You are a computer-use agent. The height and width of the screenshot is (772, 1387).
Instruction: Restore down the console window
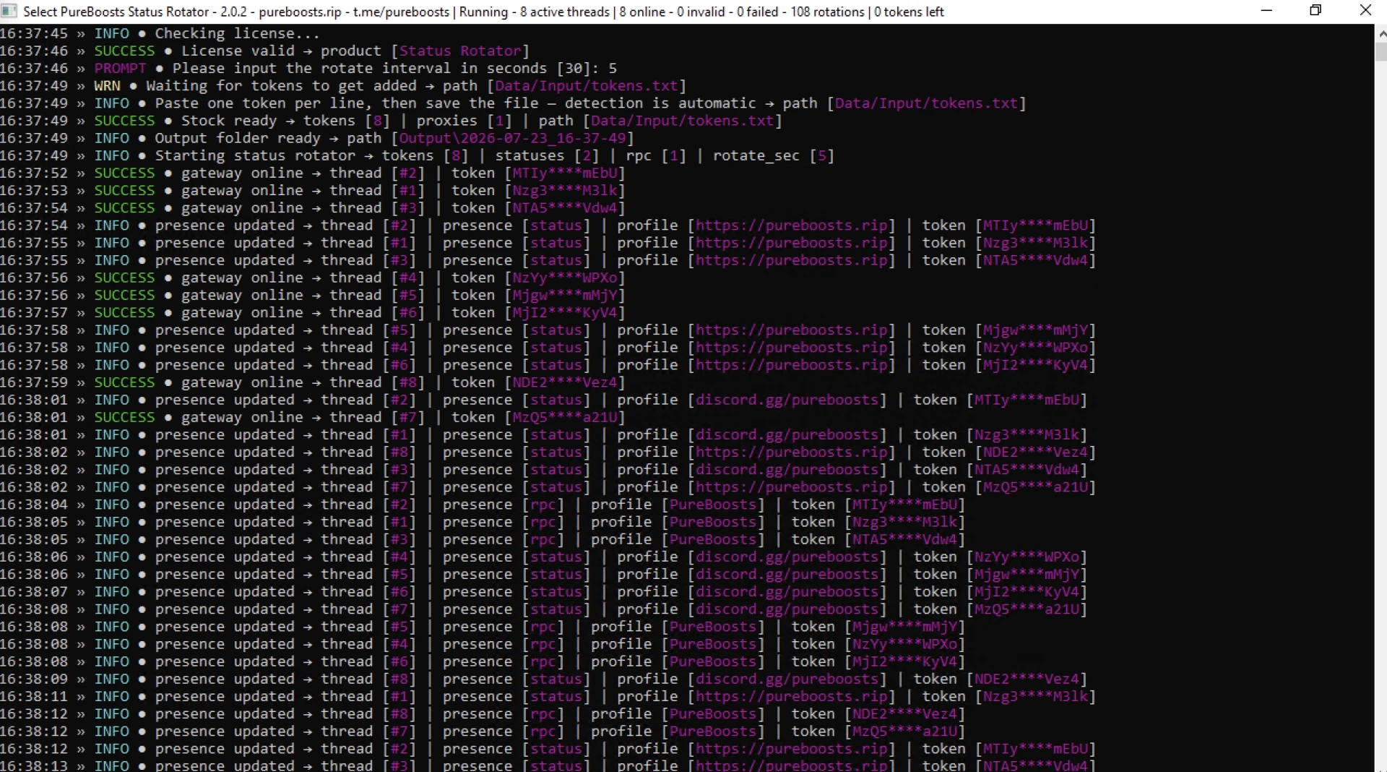[x=1315, y=11]
